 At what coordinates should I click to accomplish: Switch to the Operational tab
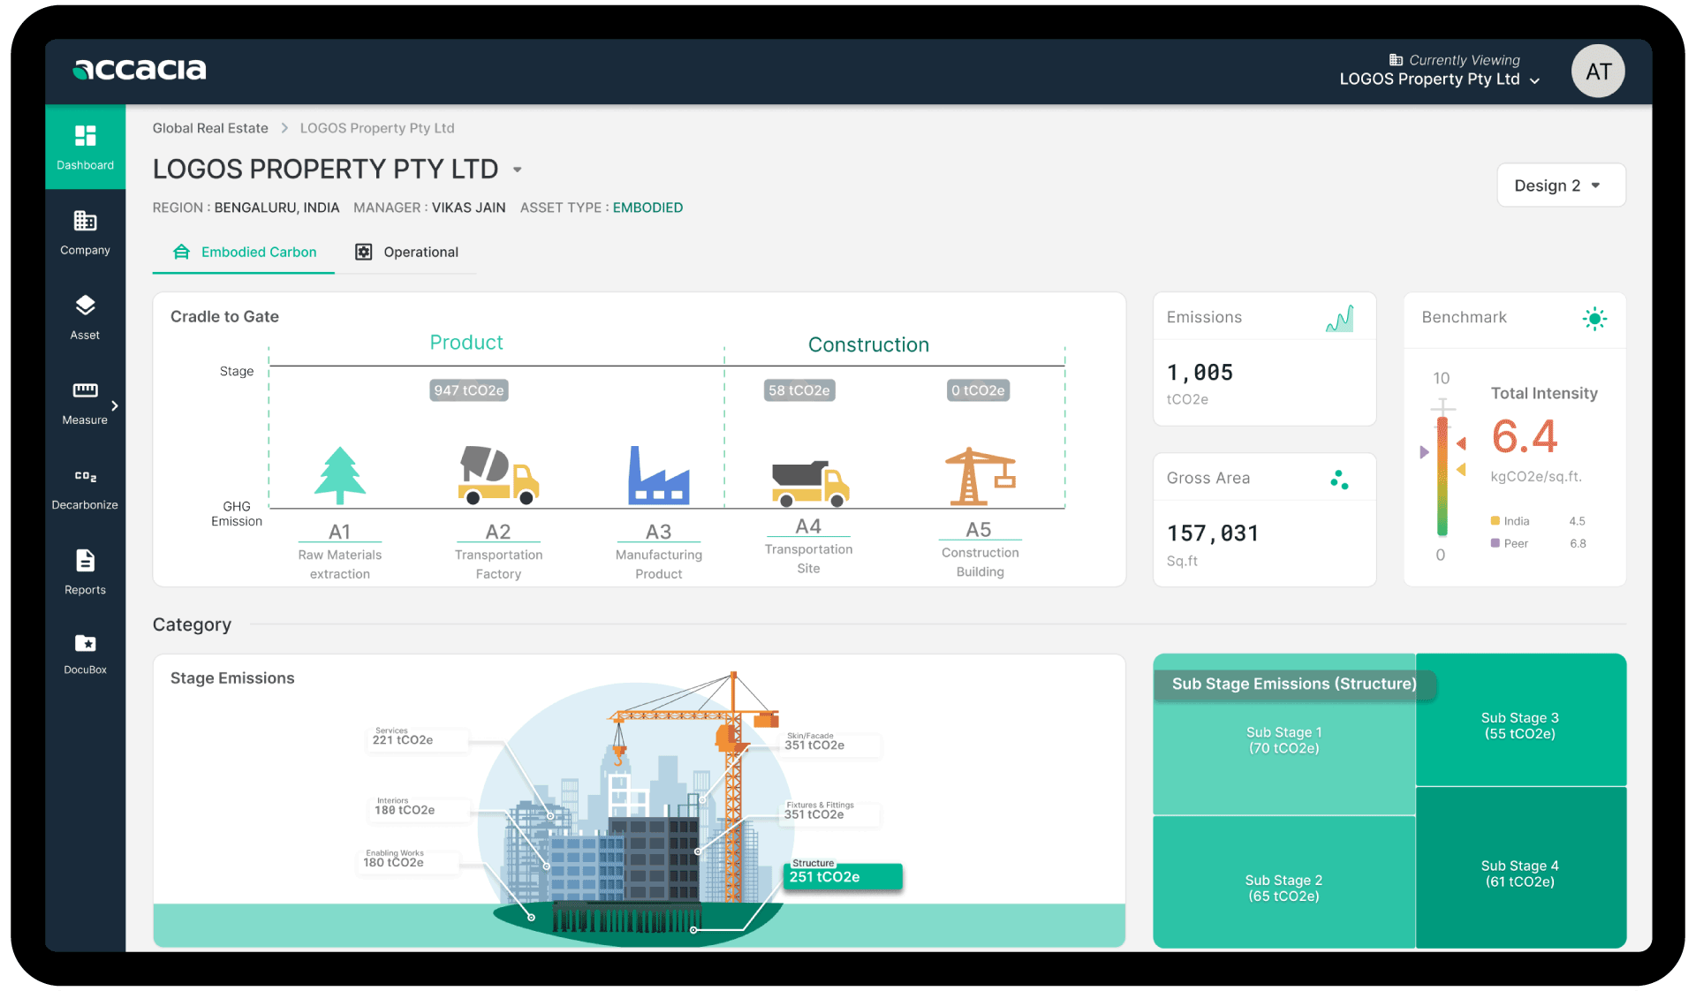tap(406, 253)
